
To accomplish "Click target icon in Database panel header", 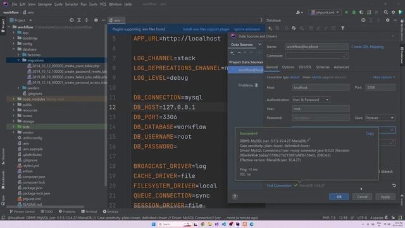I will click(363, 20).
